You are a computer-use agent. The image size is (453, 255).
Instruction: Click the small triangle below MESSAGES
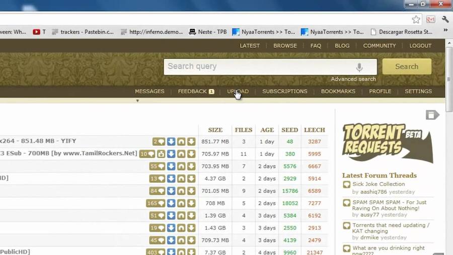point(137,101)
